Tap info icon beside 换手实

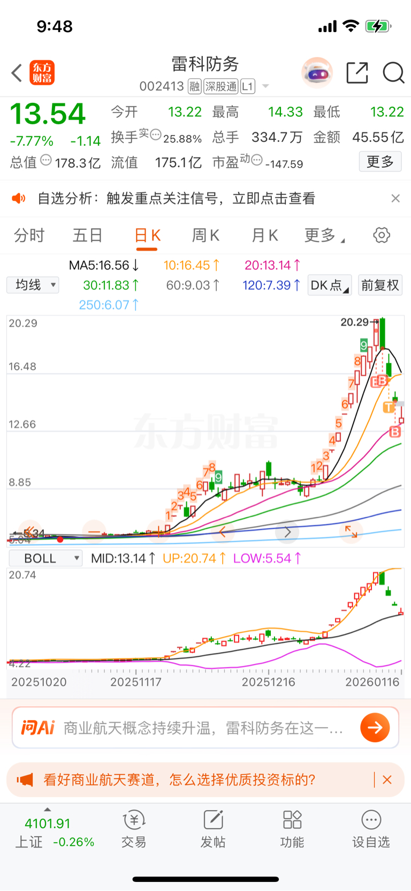[156, 134]
